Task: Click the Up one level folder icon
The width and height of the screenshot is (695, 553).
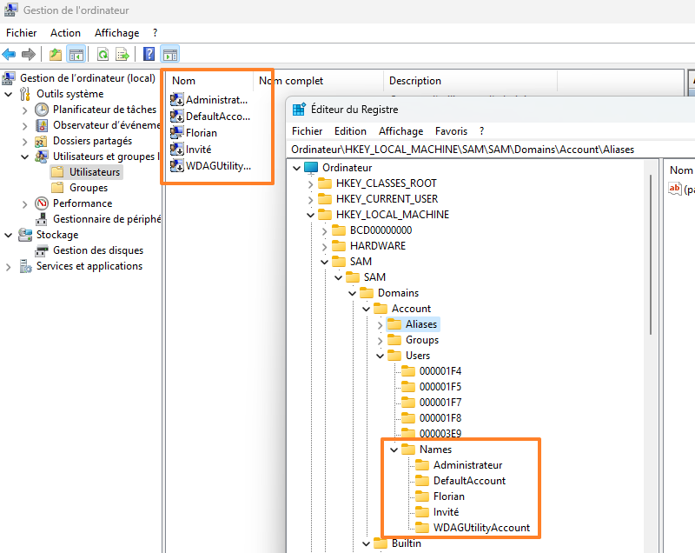Action: [56, 54]
